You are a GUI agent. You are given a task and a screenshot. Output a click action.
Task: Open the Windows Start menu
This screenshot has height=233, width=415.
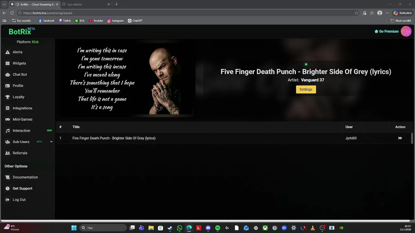point(74,228)
